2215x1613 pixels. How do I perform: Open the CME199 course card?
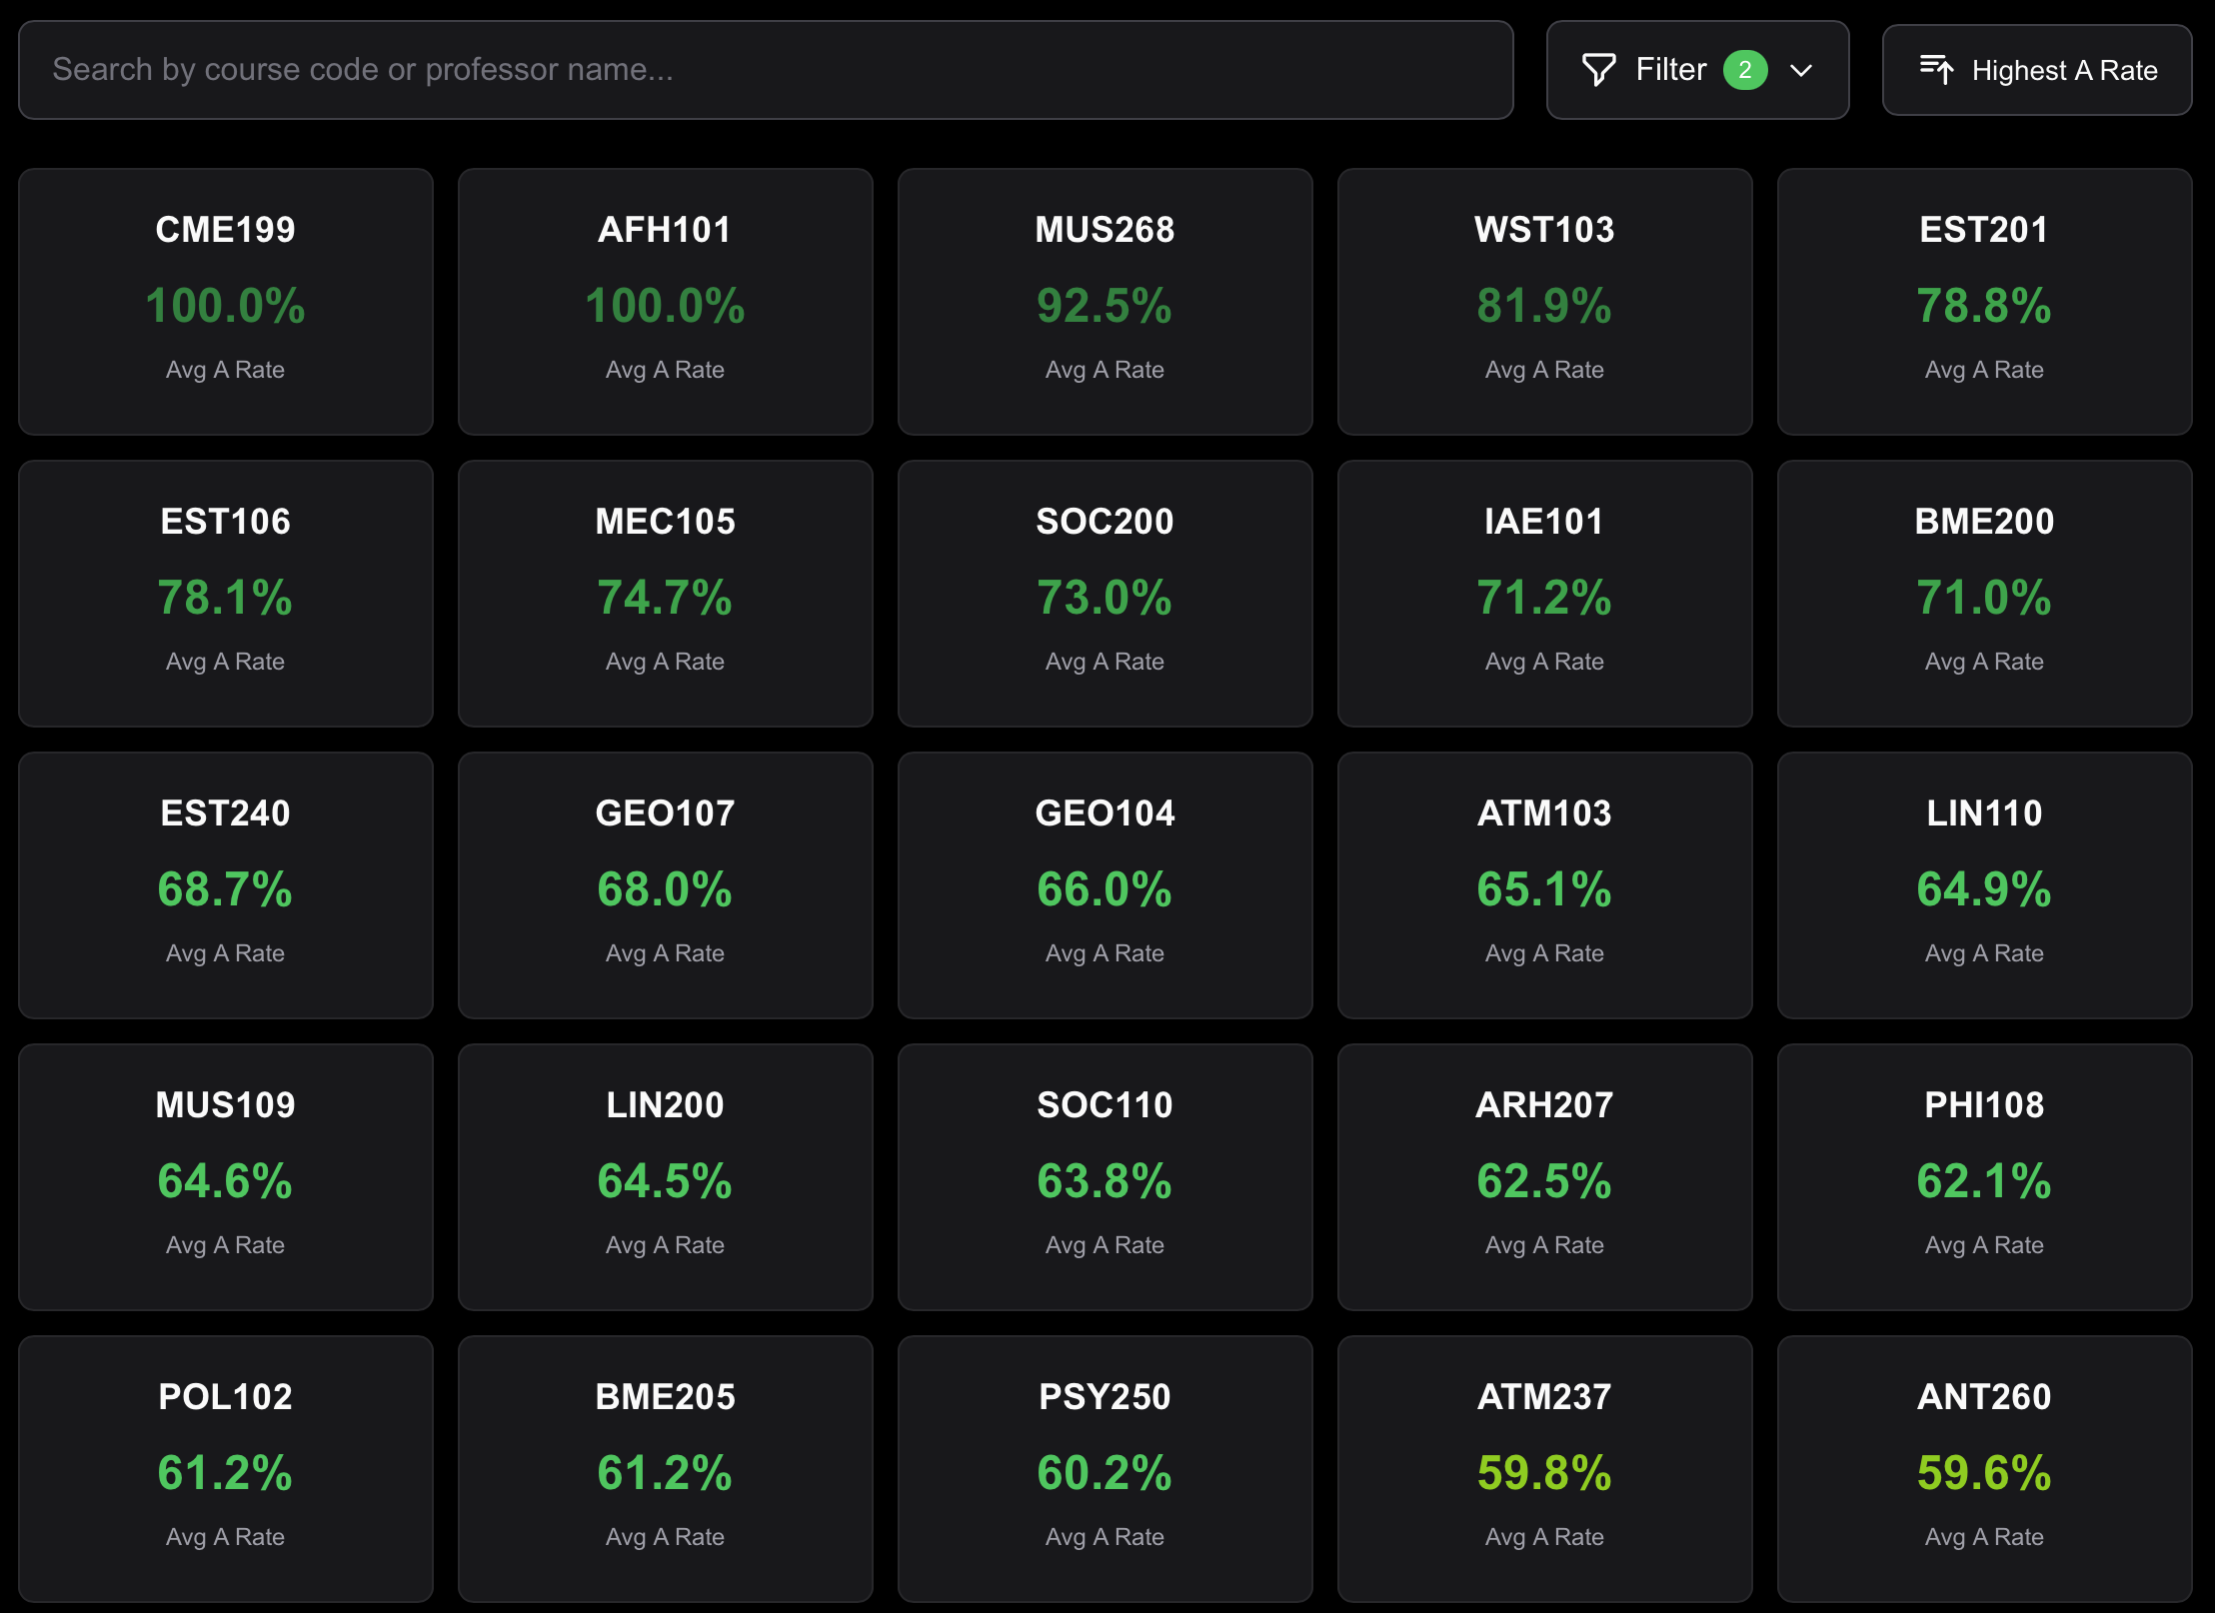coord(226,301)
